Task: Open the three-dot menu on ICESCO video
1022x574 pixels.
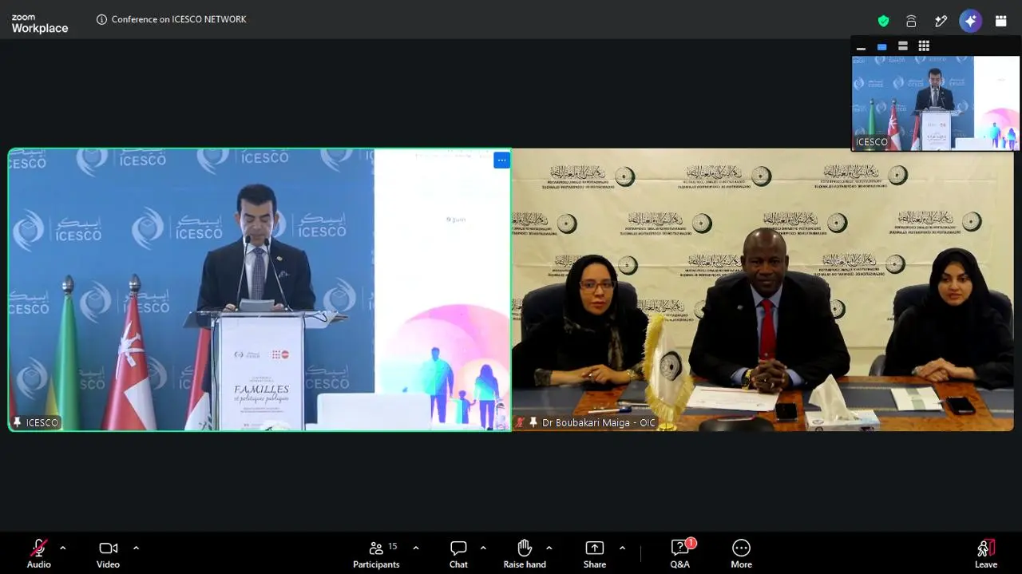Action: pyautogui.click(x=501, y=160)
